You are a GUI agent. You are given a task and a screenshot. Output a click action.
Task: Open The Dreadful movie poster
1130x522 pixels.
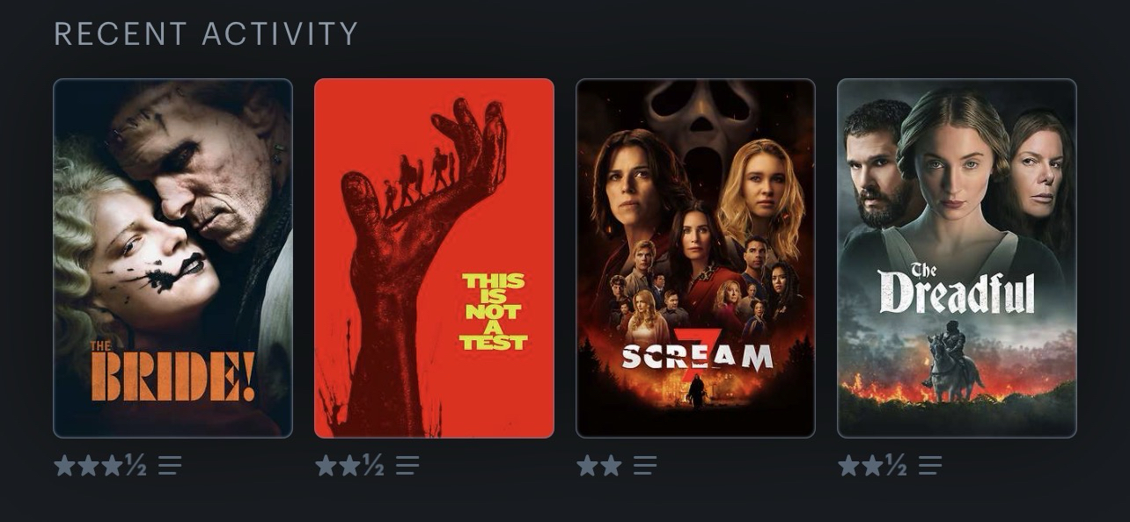[x=957, y=258]
